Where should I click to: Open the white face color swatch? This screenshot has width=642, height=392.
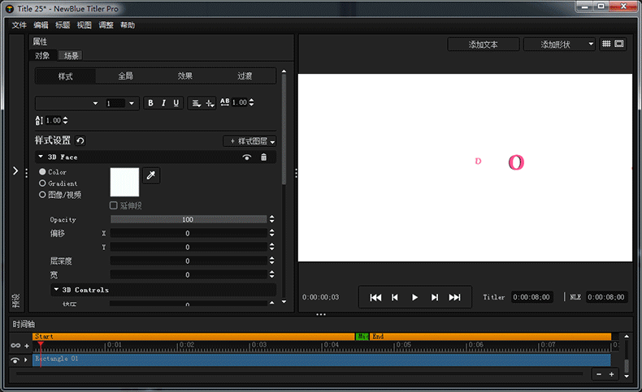(124, 181)
